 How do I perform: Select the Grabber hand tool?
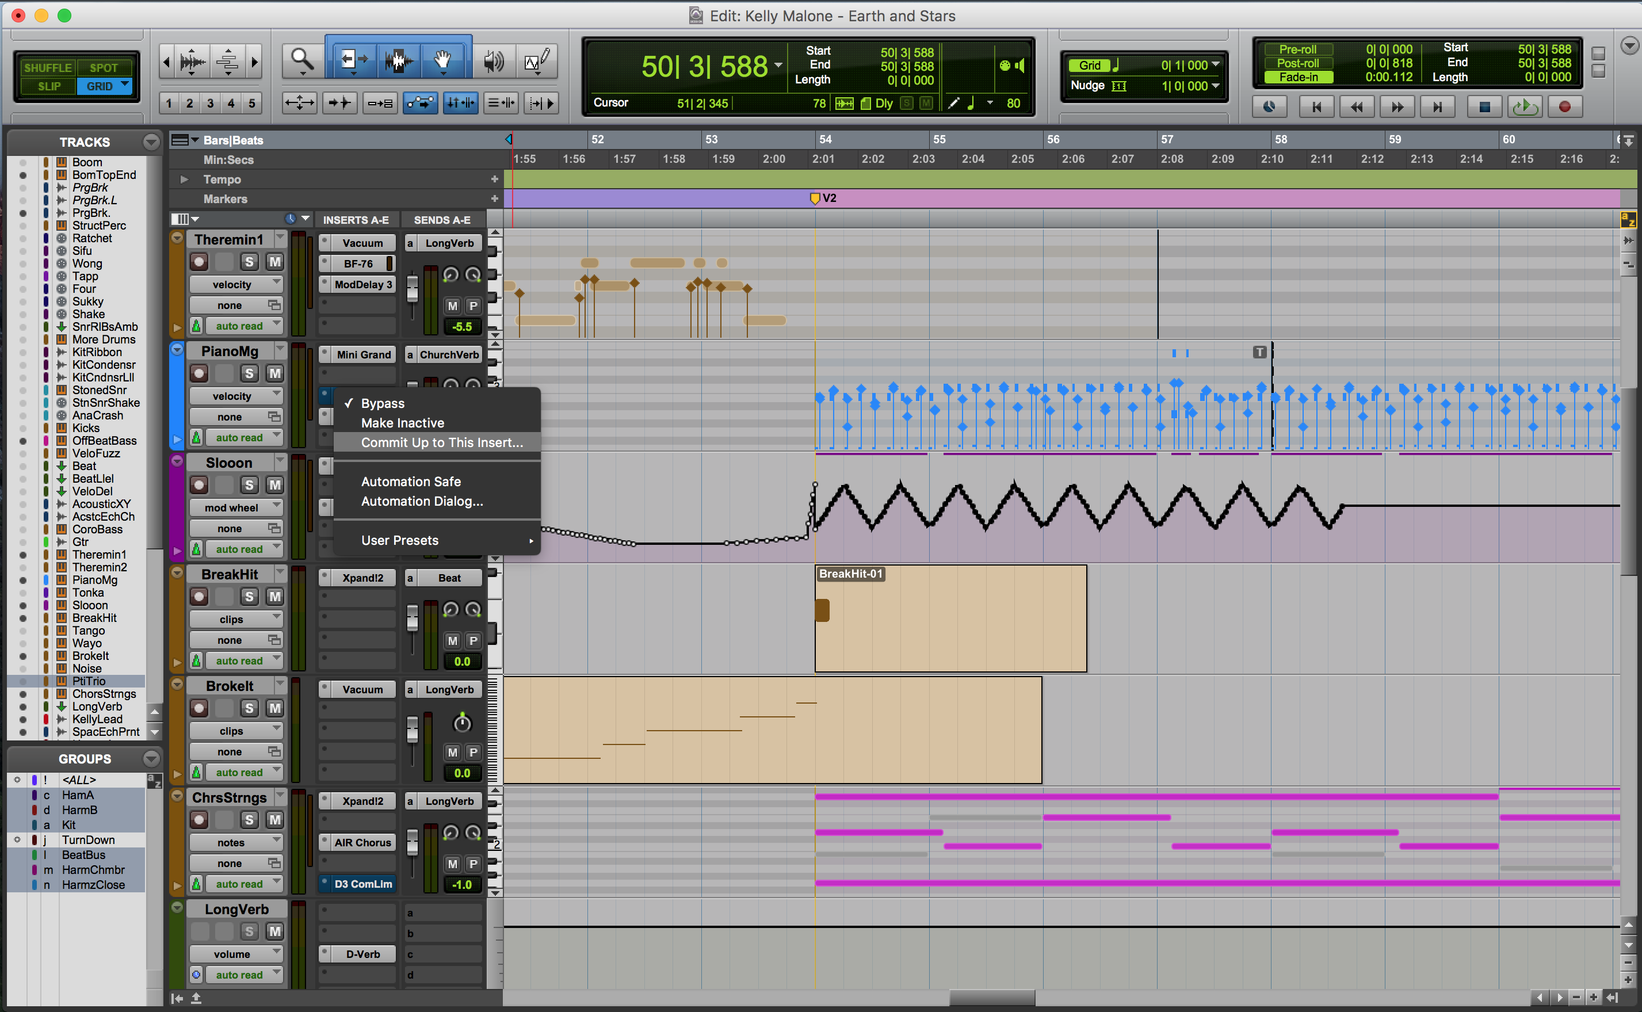click(x=442, y=61)
